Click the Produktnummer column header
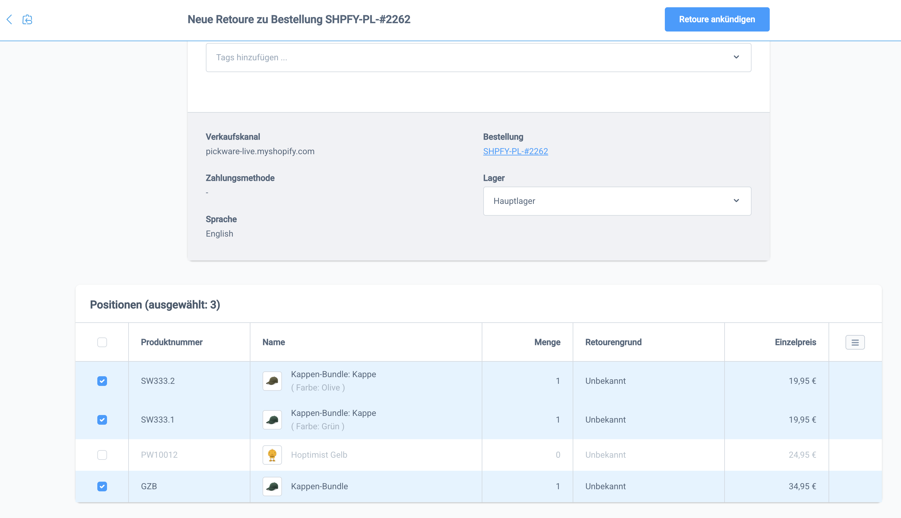The width and height of the screenshot is (901, 518). 172,342
